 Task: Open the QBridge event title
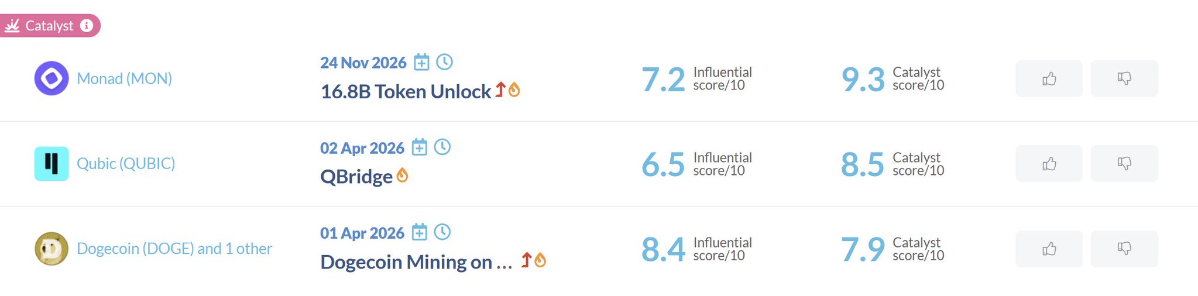click(x=356, y=177)
